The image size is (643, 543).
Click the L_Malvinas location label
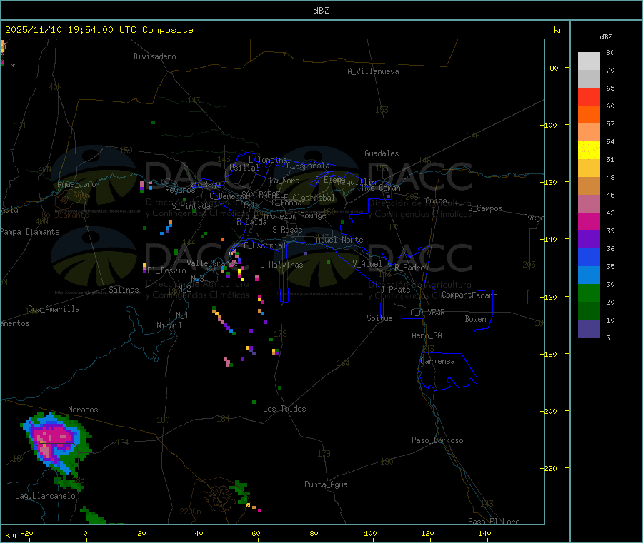click(281, 265)
